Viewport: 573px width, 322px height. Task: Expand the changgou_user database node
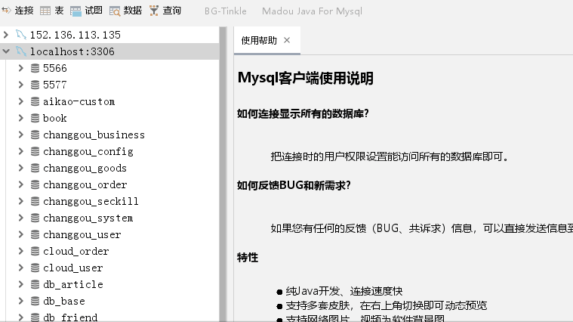coord(21,234)
